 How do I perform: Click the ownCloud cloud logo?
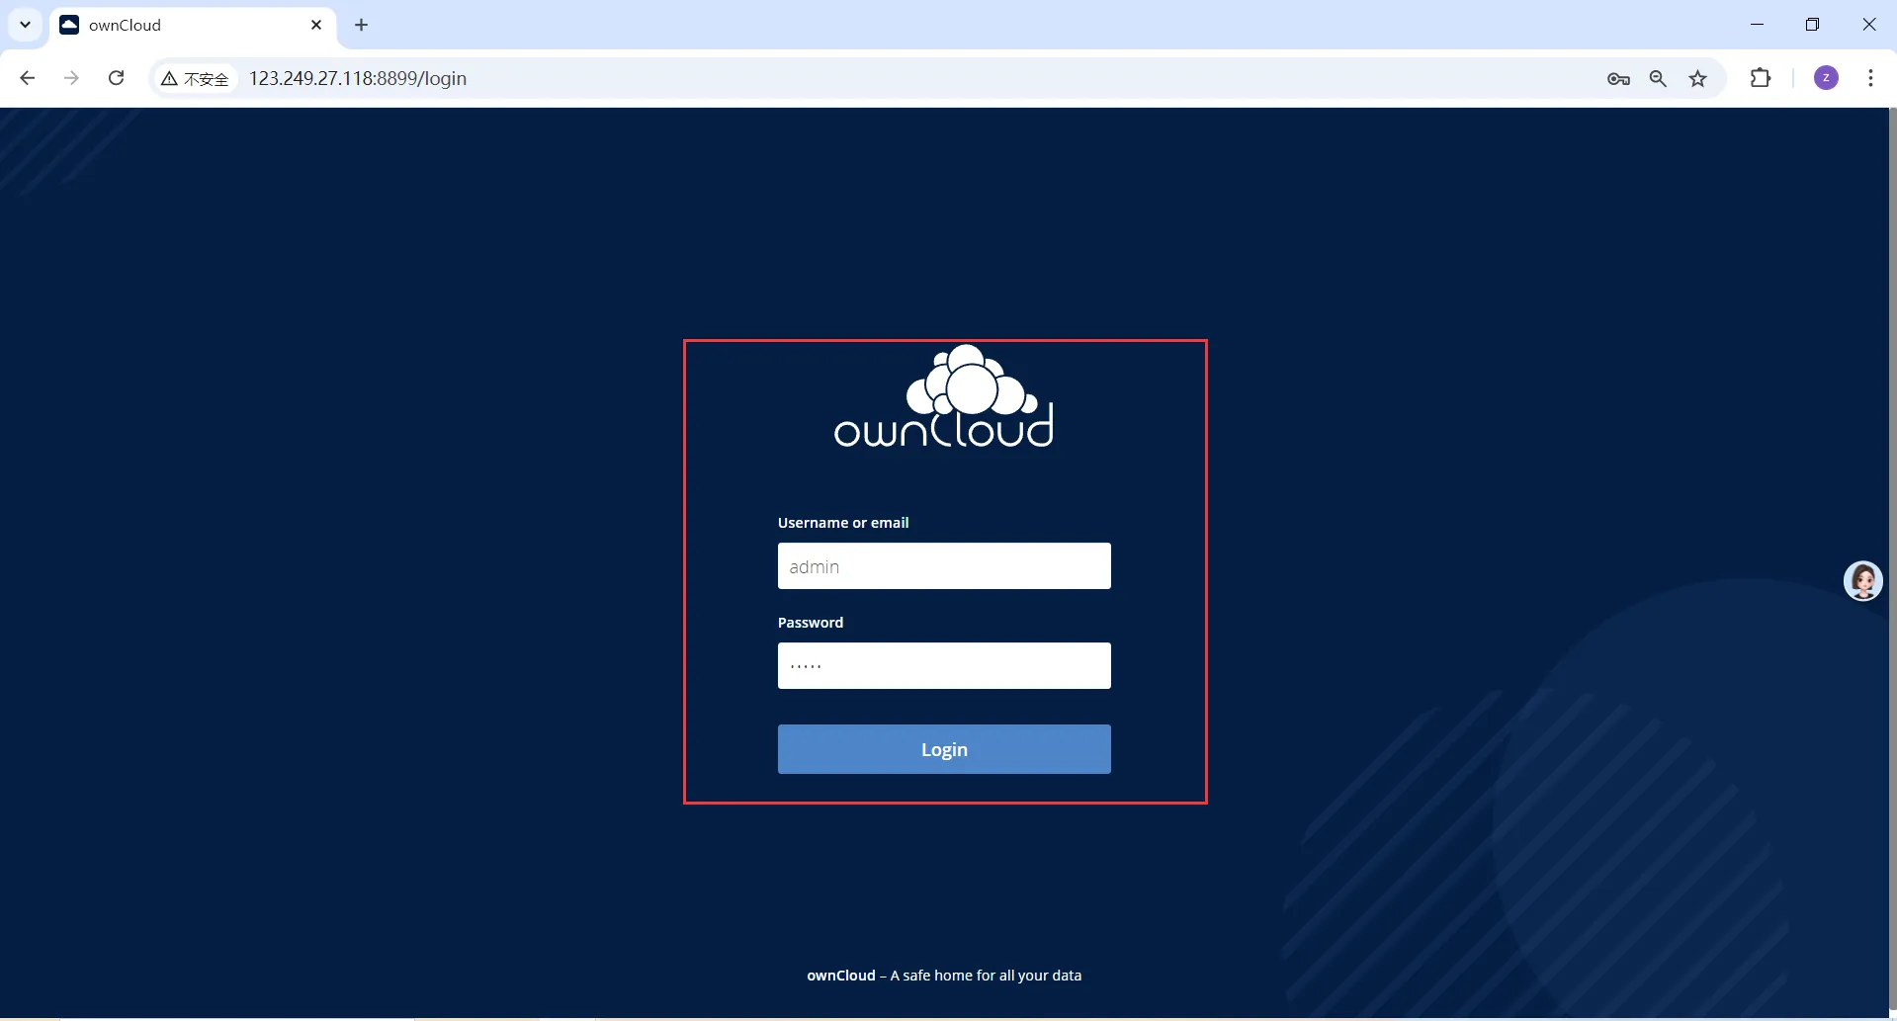[944, 396]
